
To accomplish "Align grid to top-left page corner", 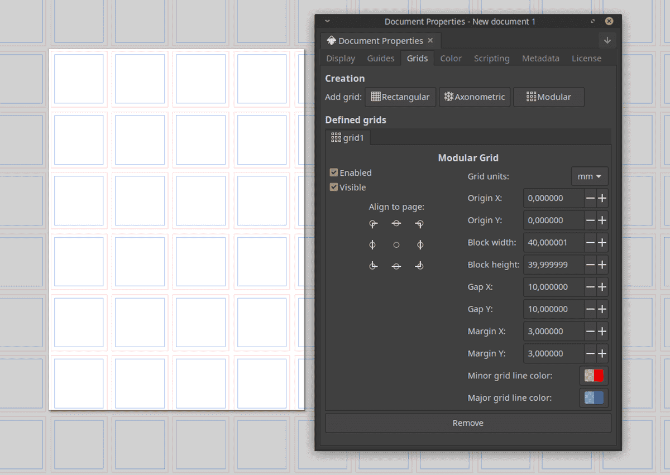I will (374, 224).
